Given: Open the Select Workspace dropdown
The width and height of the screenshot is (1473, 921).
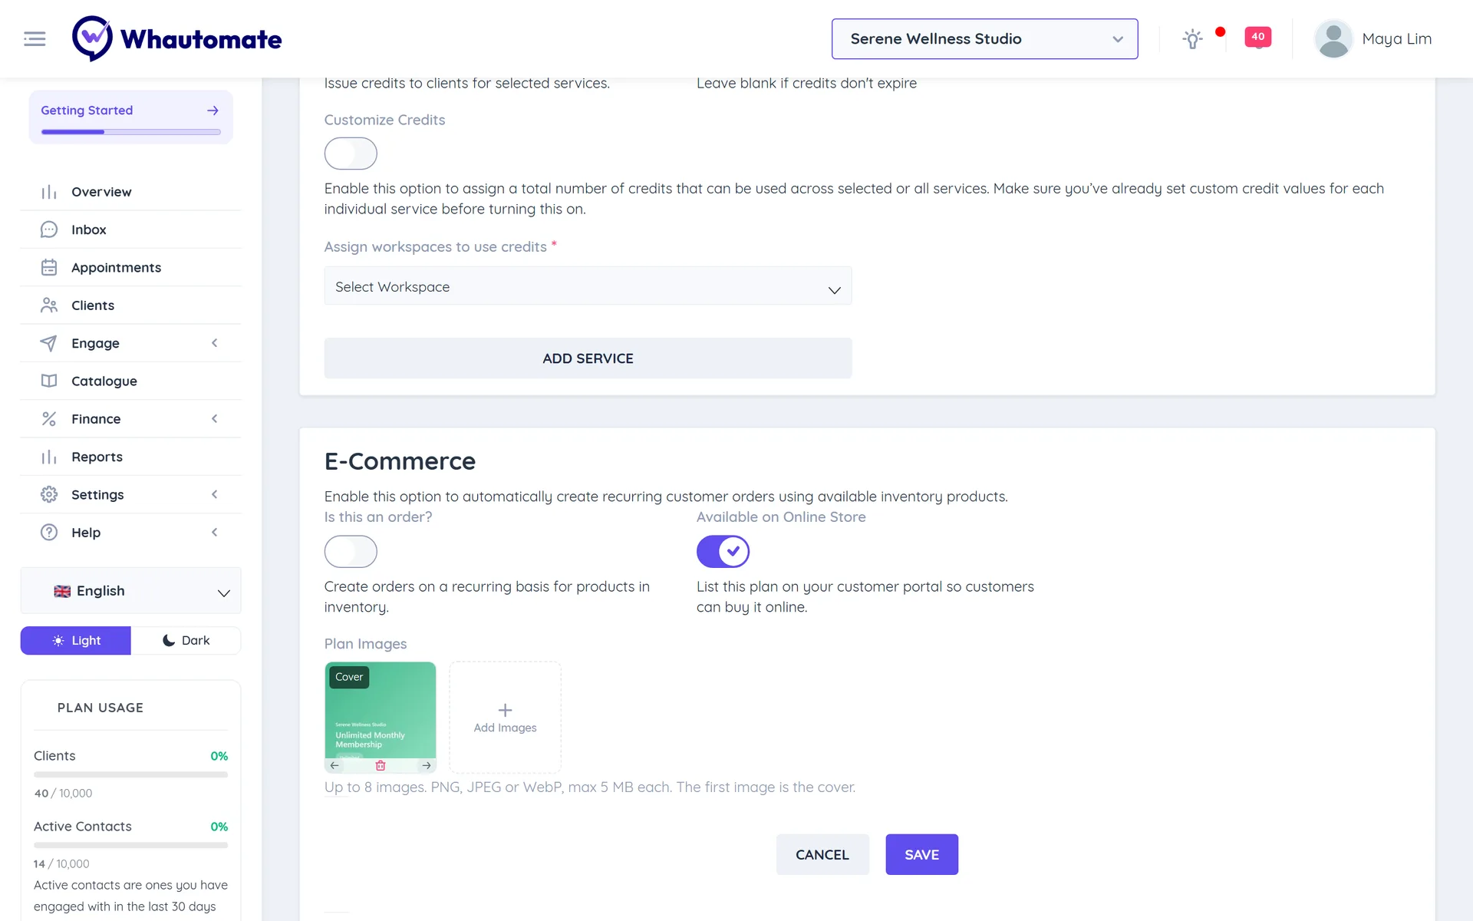Looking at the screenshot, I should [x=588, y=286].
